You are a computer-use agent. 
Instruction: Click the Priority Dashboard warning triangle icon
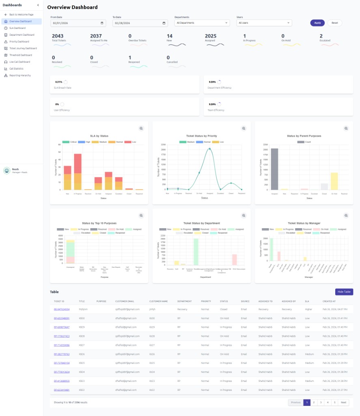(x=6, y=41)
